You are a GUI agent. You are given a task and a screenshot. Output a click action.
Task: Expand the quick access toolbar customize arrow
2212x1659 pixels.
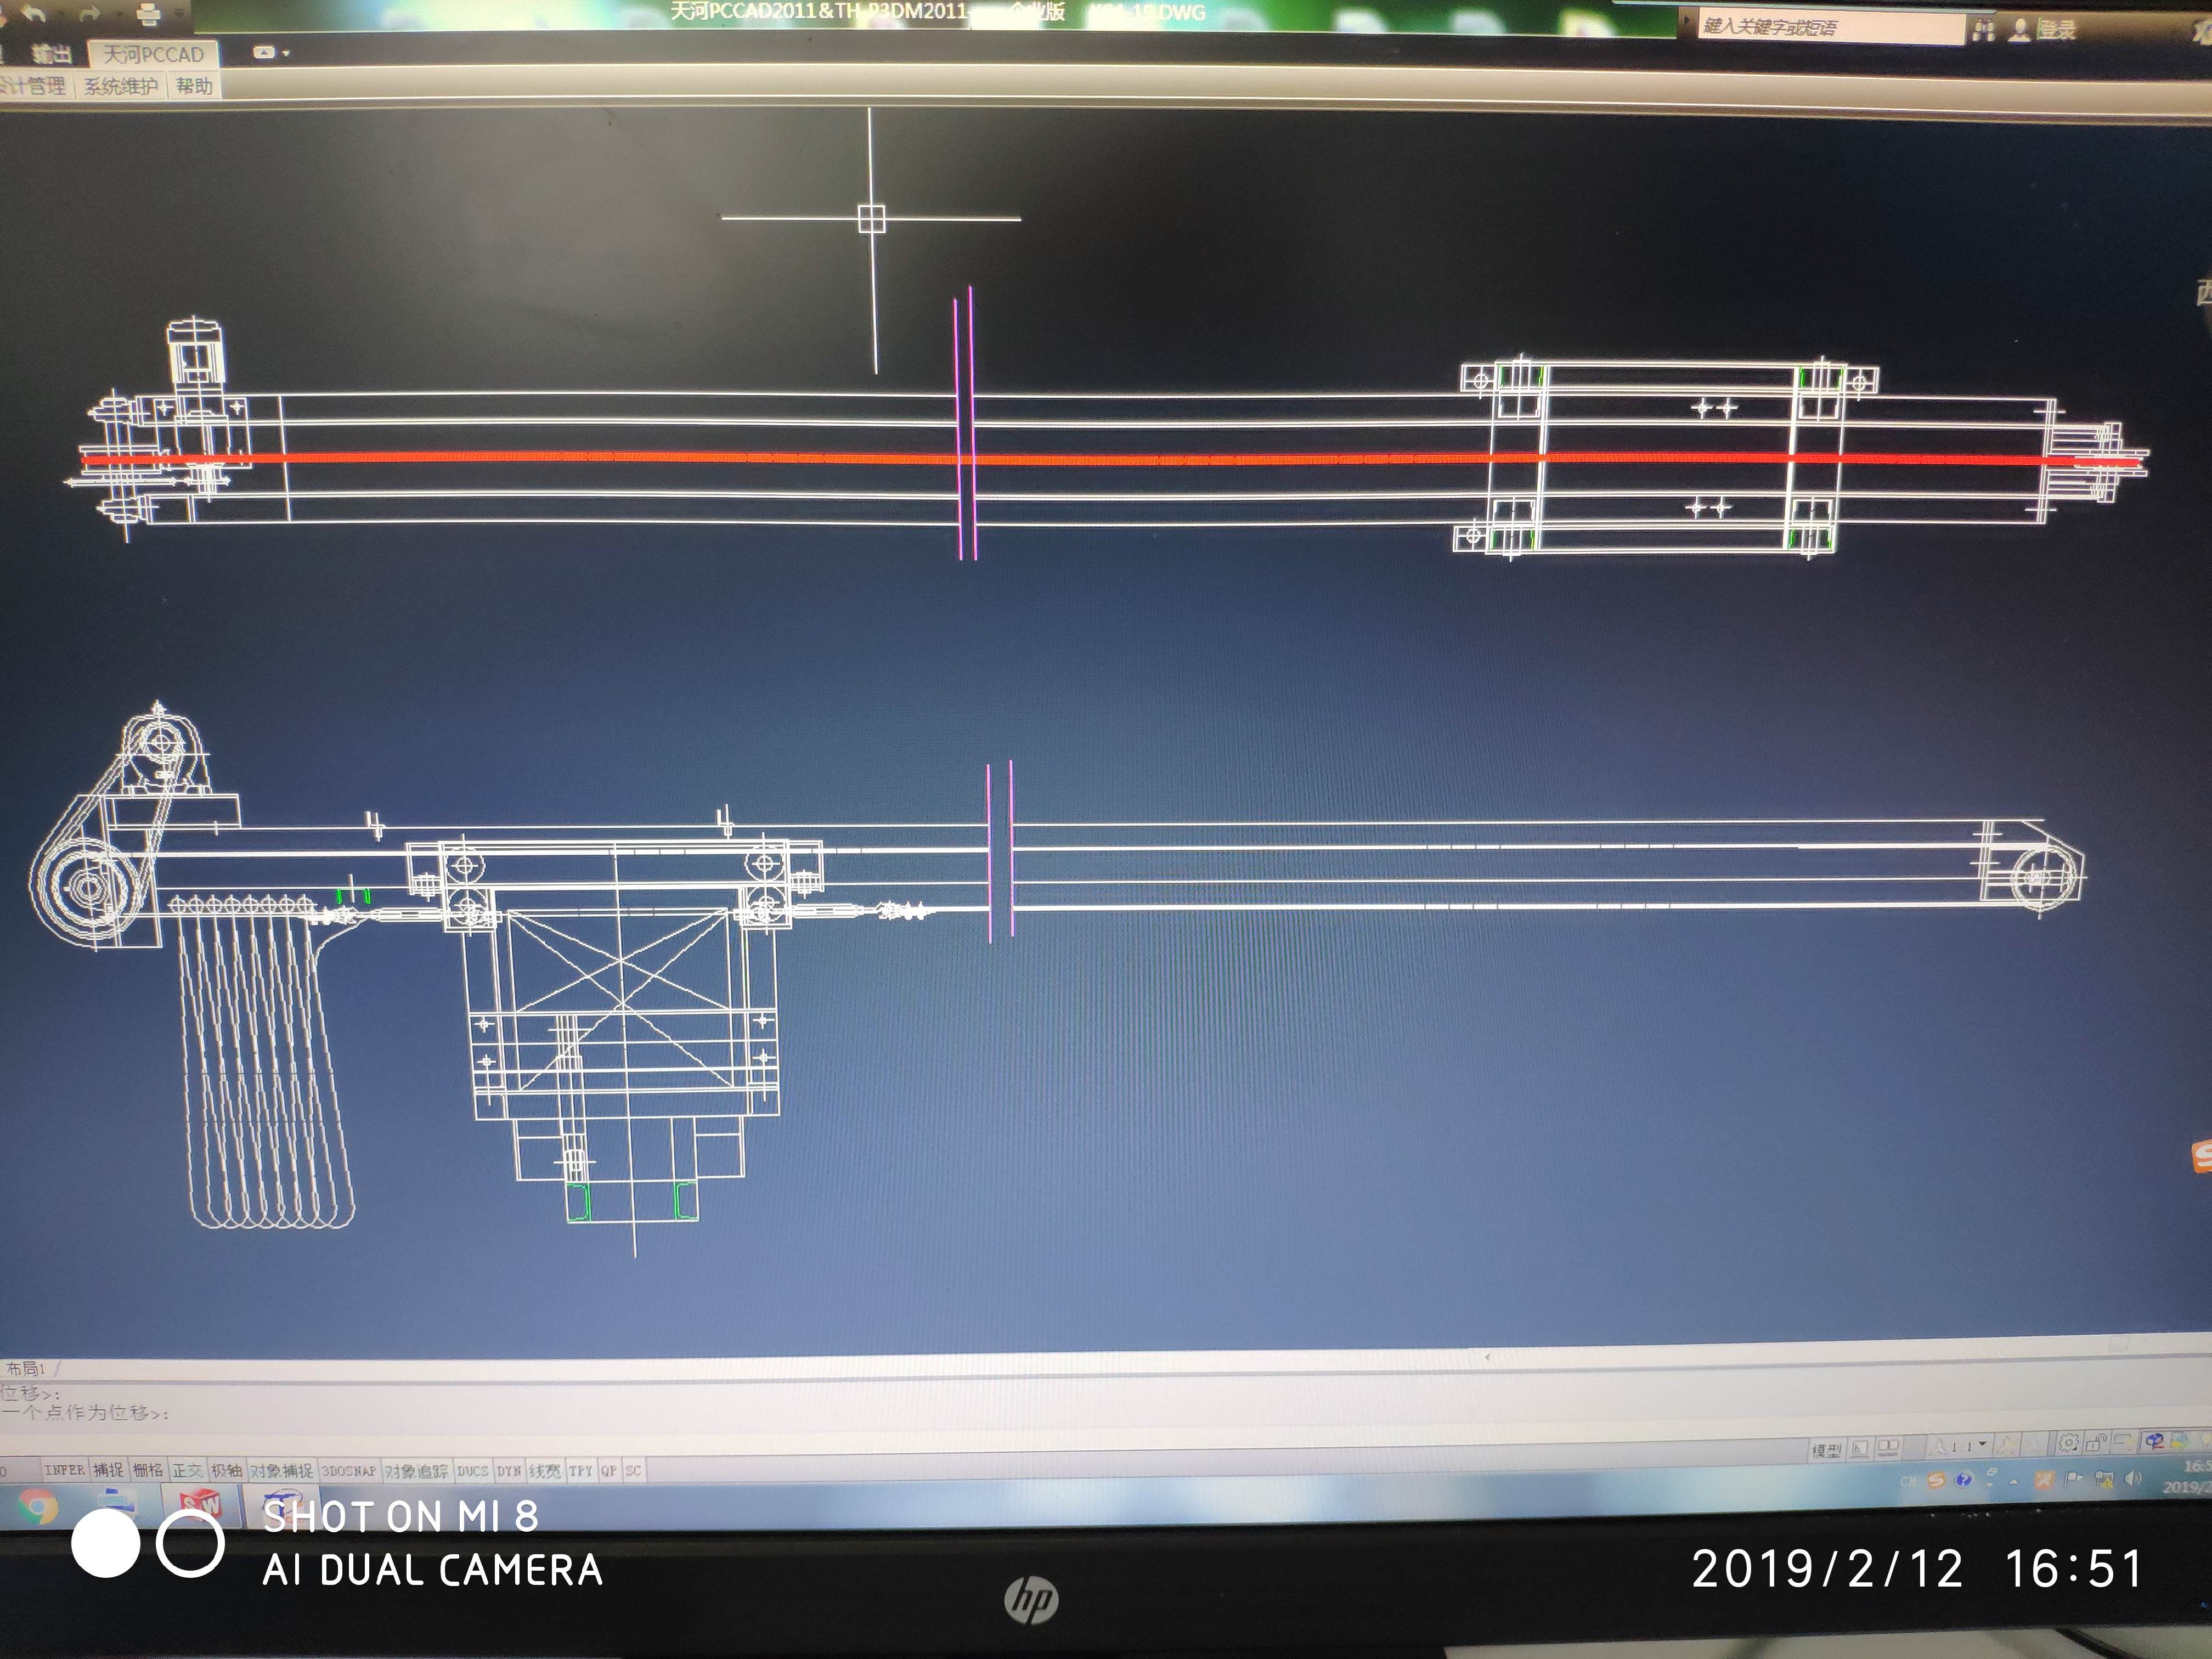point(180,14)
